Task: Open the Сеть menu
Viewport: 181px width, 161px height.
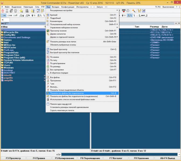Action: (x=37, y=7)
